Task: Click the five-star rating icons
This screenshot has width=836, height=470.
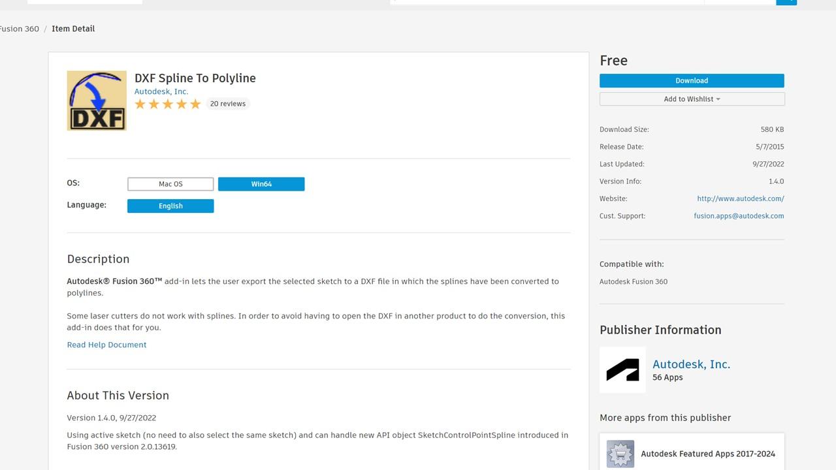Action: 168,104
